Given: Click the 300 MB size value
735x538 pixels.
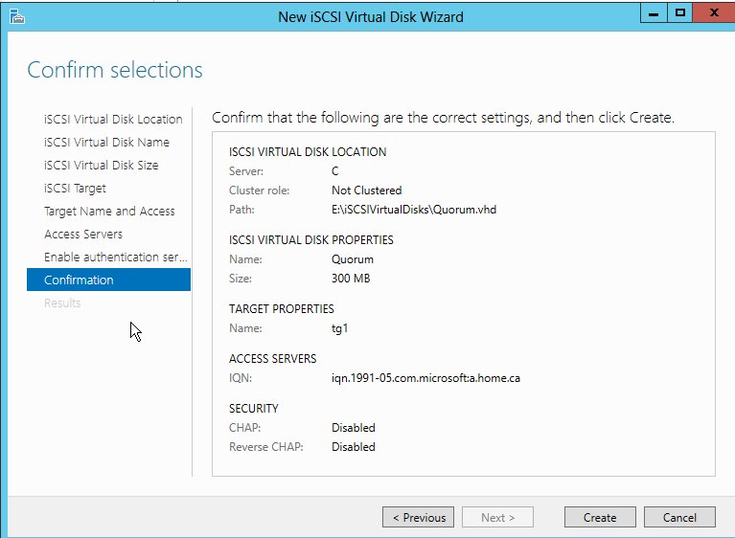Looking at the screenshot, I should [351, 279].
